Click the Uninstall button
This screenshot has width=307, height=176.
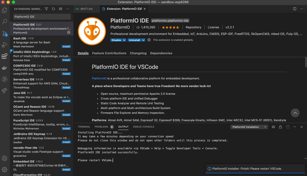pos(135,40)
